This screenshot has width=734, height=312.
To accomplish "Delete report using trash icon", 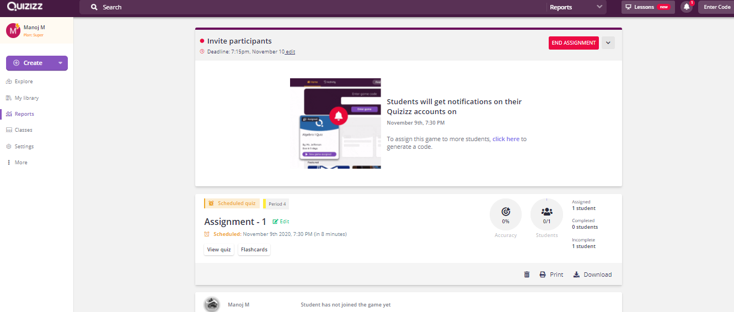I will [x=527, y=275].
